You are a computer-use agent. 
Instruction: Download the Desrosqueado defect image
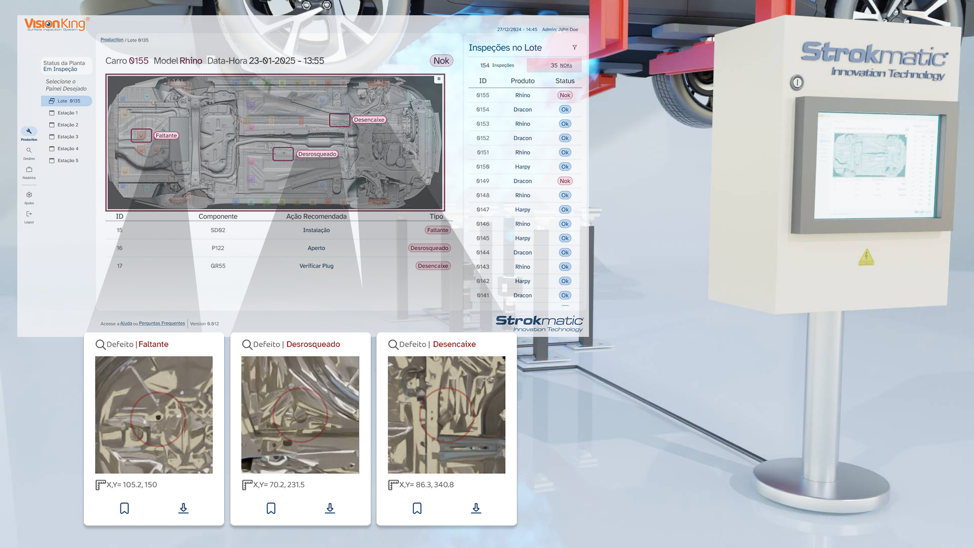(330, 508)
